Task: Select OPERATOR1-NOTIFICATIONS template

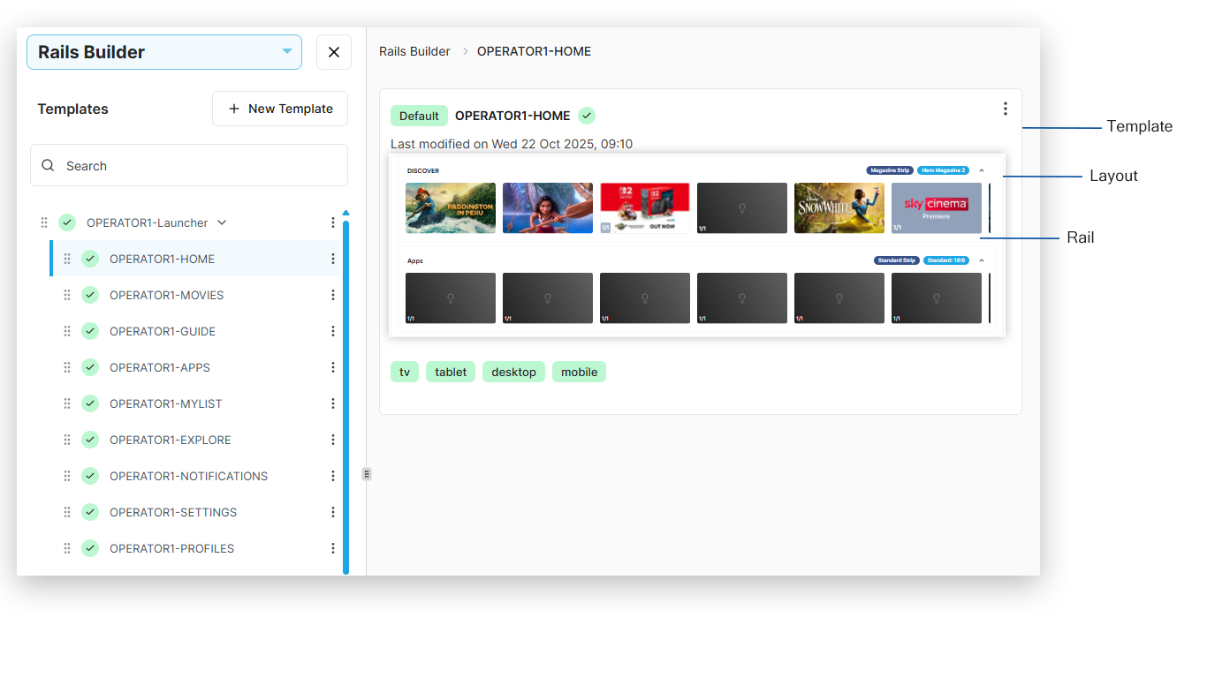Action: coord(188,476)
